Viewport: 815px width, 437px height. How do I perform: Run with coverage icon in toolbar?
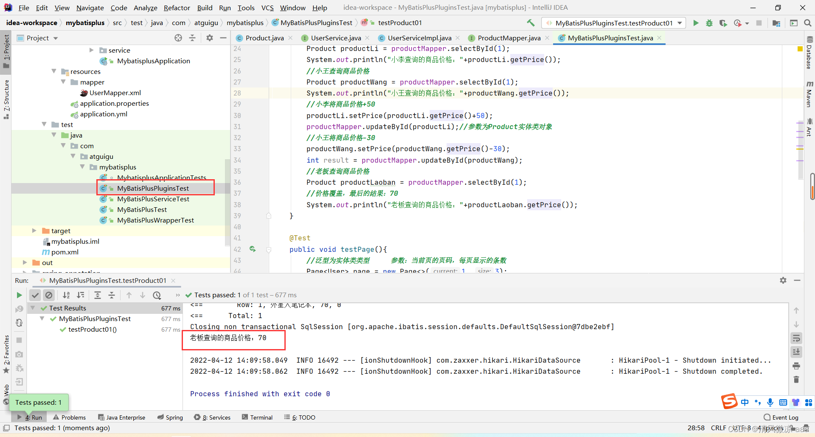point(723,23)
